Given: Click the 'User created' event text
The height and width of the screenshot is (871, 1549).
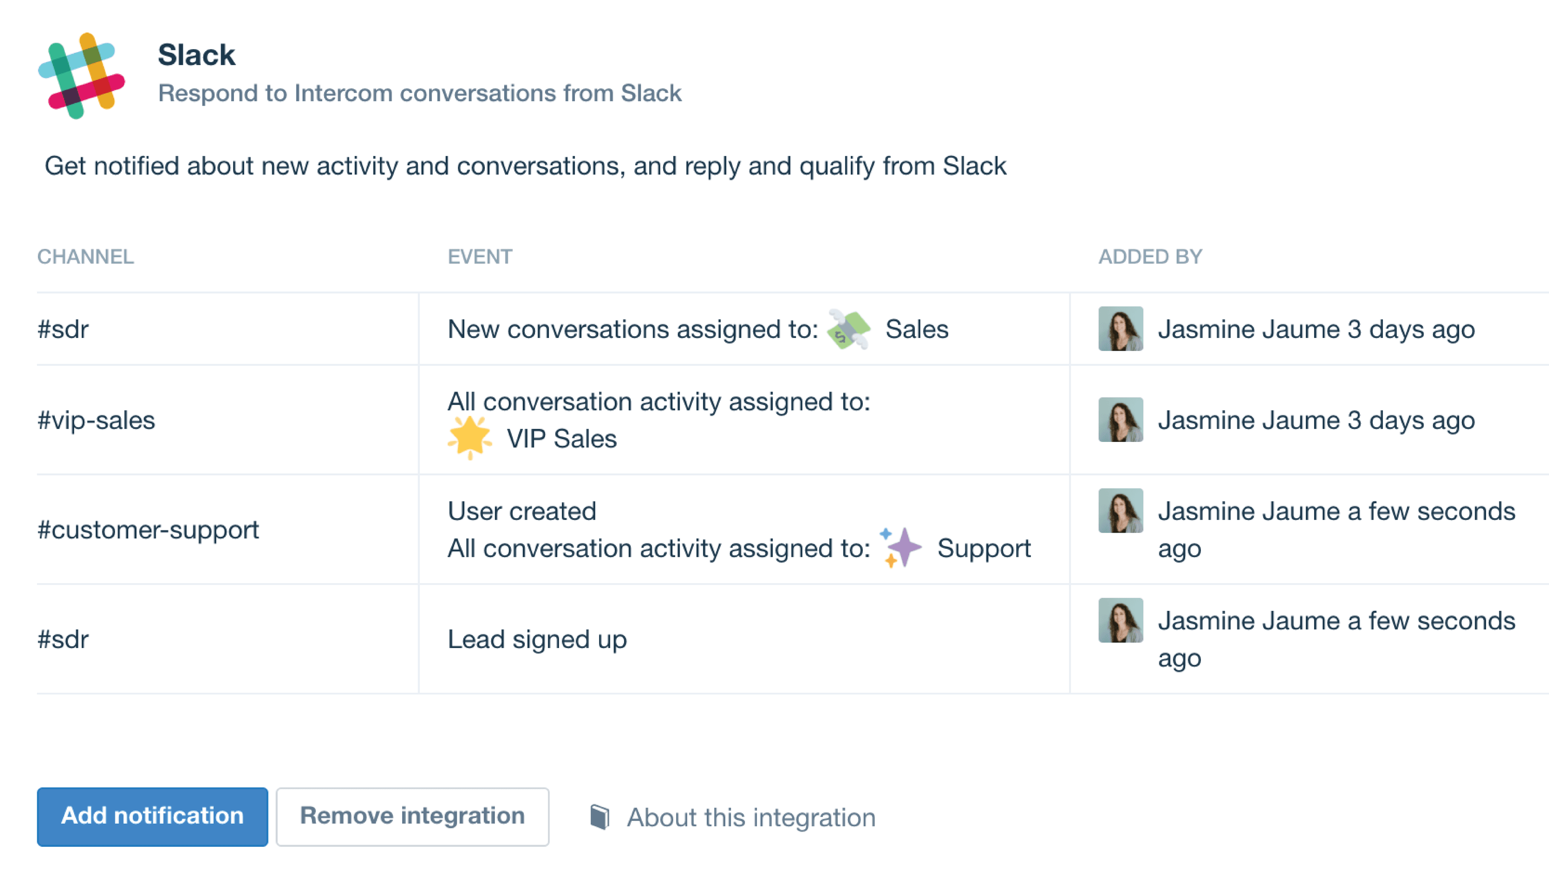Looking at the screenshot, I should 521,512.
